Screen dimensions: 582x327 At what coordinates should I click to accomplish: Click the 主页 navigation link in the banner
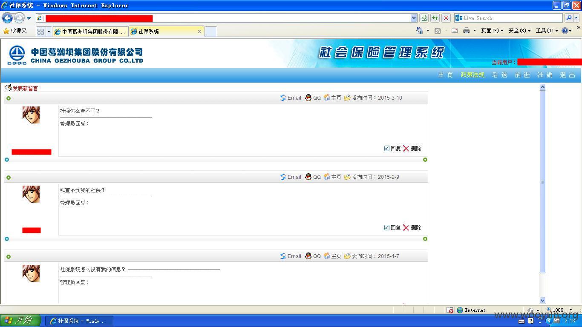click(446, 75)
